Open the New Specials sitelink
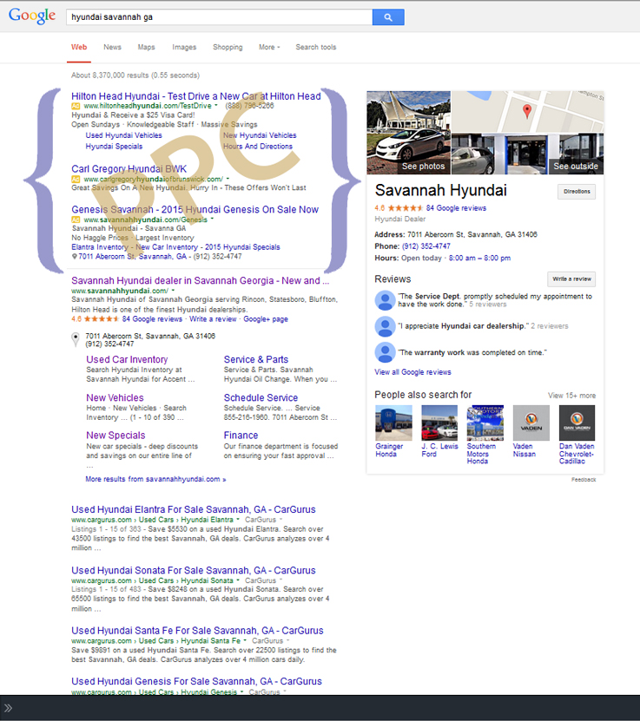Viewport: 640px width, 721px height. pos(115,435)
